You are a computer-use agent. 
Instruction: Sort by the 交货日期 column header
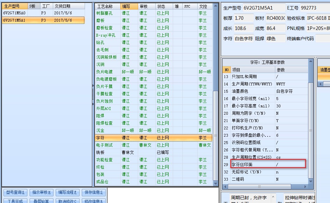(69, 6)
